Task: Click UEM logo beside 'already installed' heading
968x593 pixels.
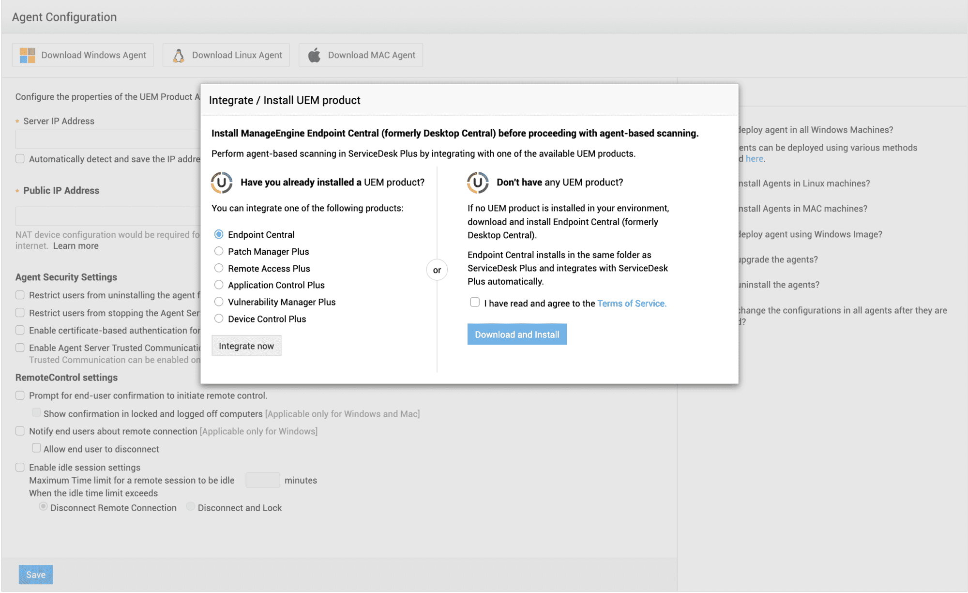Action: click(222, 182)
